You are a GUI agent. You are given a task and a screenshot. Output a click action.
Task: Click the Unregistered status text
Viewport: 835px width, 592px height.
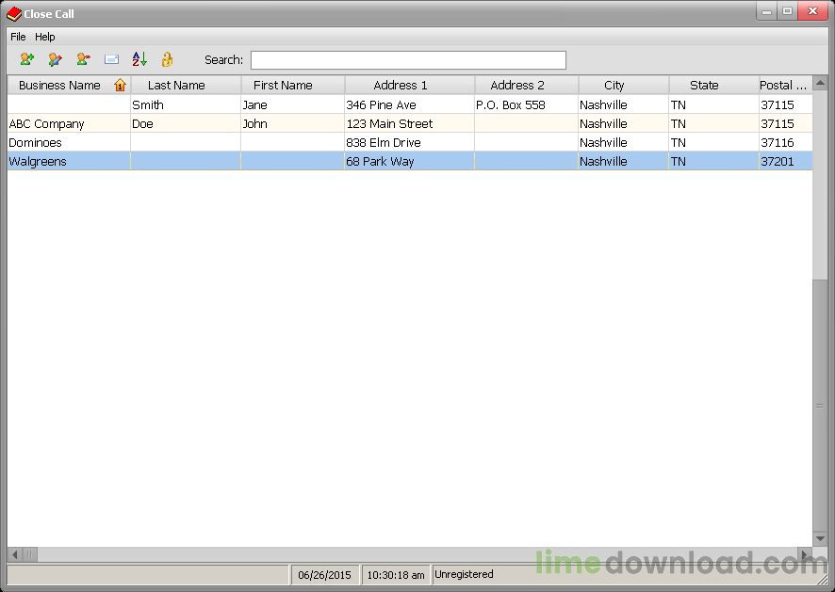click(x=464, y=574)
